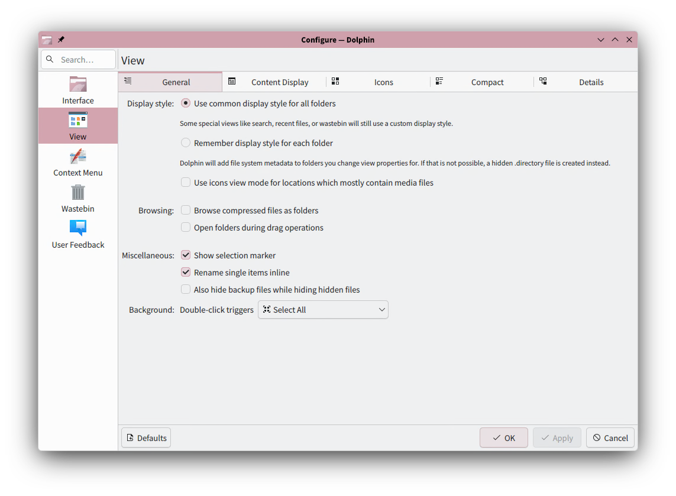This screenshot has height=496, width=676.
Task: Close the Configure window
Action: (x=629, y=40)
